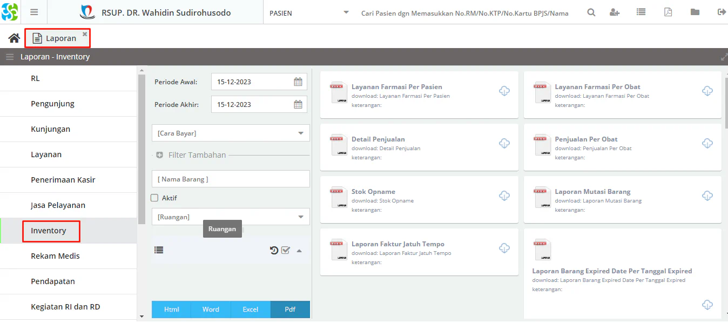Download Laporan Mutasi Barang report

coord(707,196)
